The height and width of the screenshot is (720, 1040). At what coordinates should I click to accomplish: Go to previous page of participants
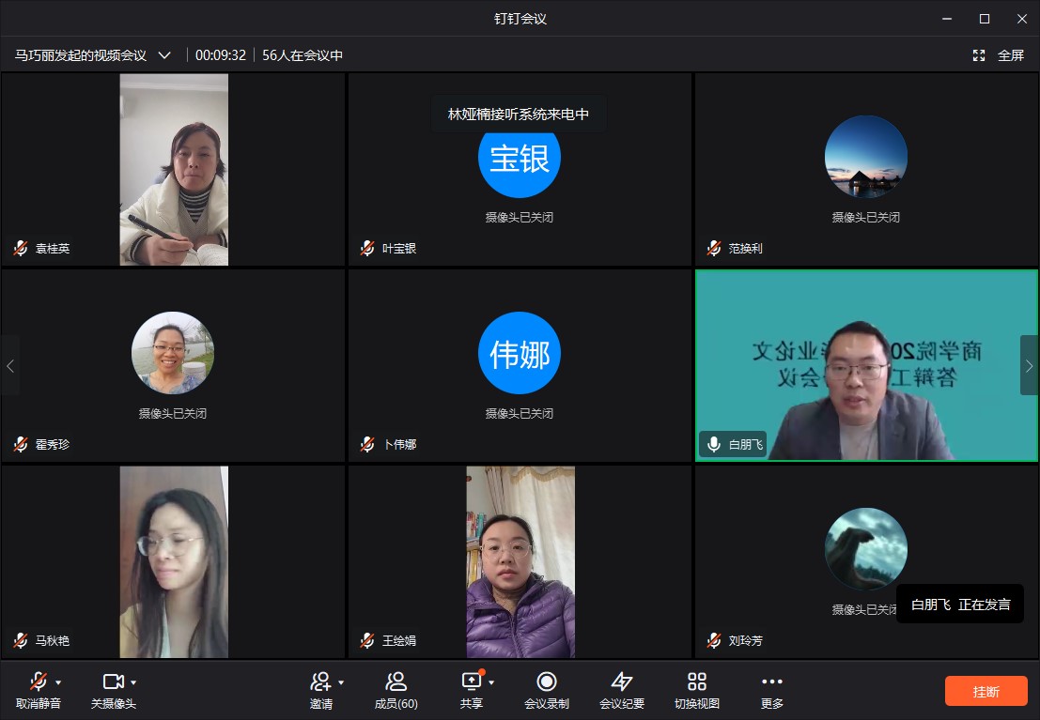pyautogui.click(x=10, y=365)
